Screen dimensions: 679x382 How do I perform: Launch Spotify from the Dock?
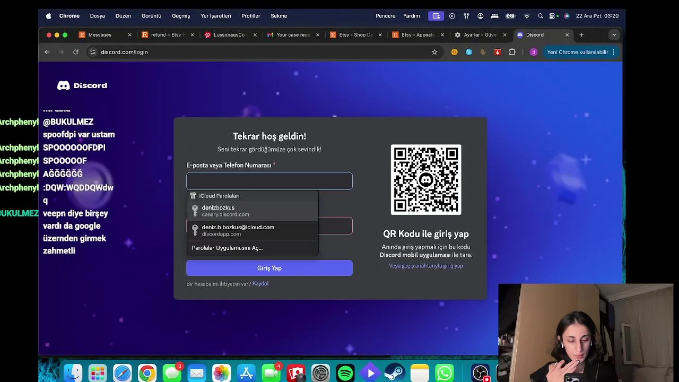(345, 373)
